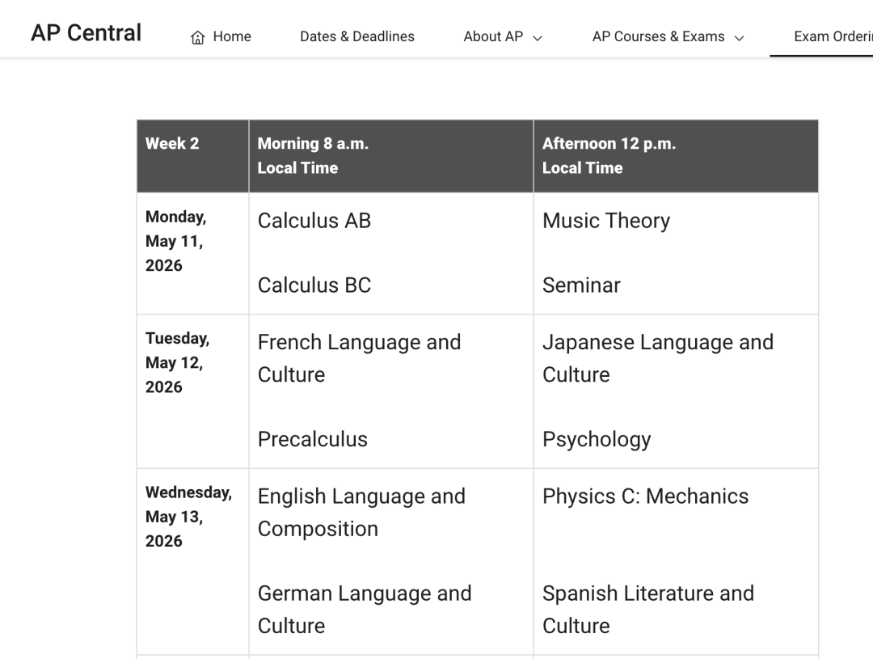This screenshot has height=659, width=873.
Task: Open Dates & Deadlines page
Action: point(356,36)
